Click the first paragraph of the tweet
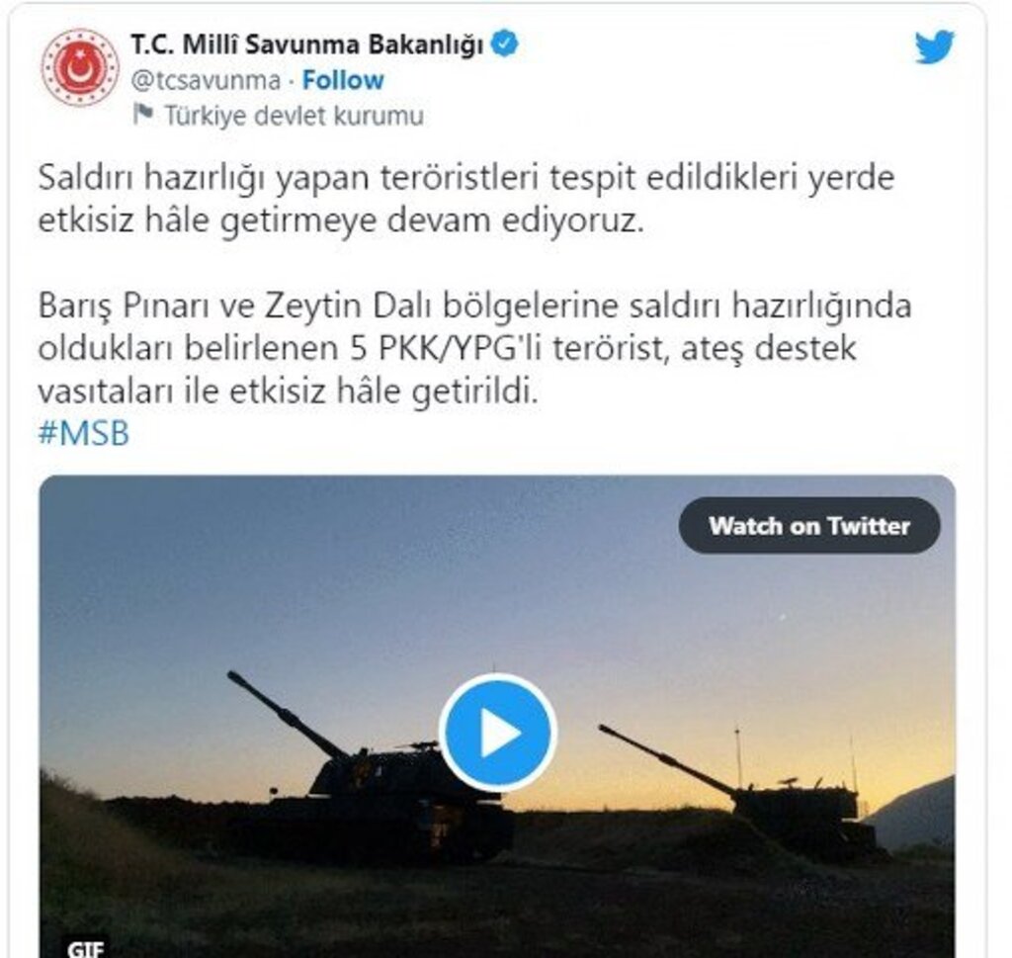The height and width of the screenshot is (958, 1012). (x=466, y=199)
